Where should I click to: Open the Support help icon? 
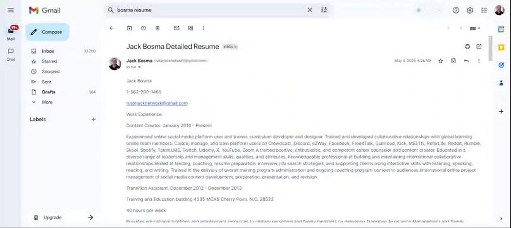[x=456, y=10]
